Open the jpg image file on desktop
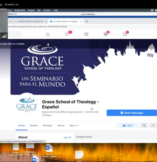157x162 pixels. (30, 150)
